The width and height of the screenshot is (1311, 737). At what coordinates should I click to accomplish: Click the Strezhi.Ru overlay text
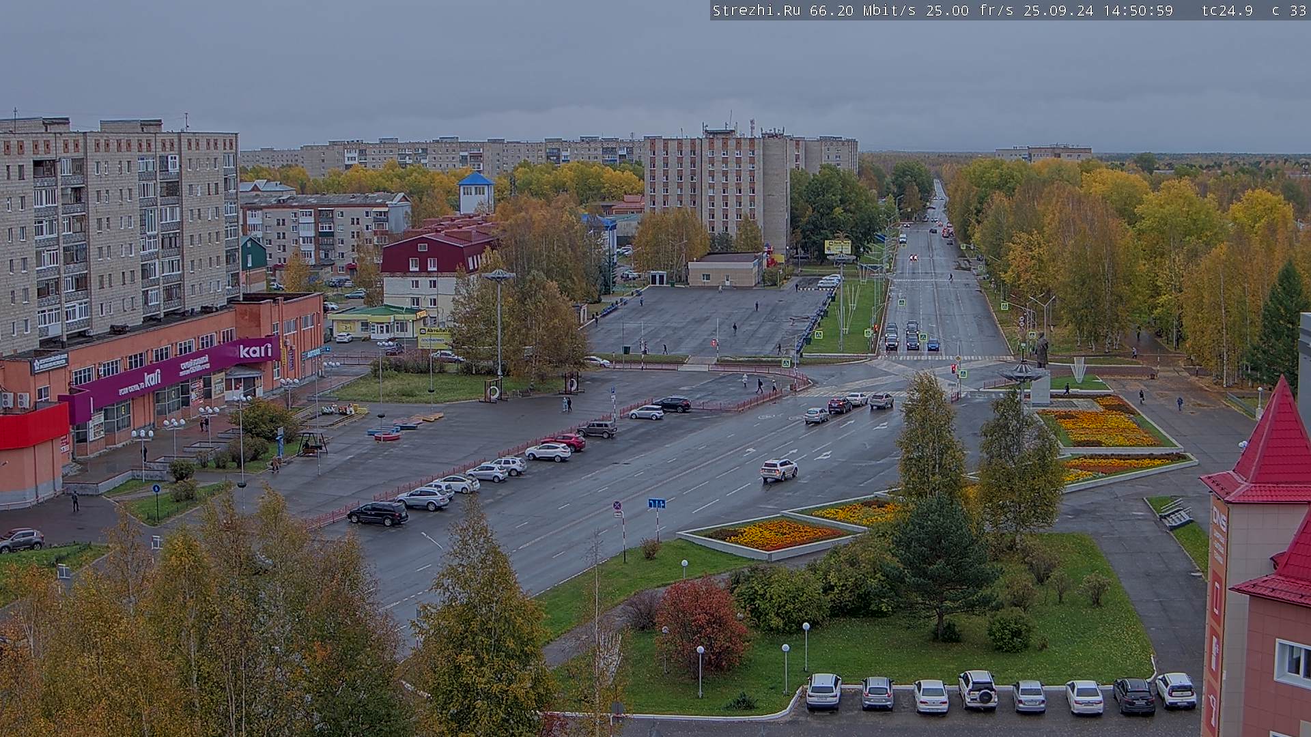point(757,10)
